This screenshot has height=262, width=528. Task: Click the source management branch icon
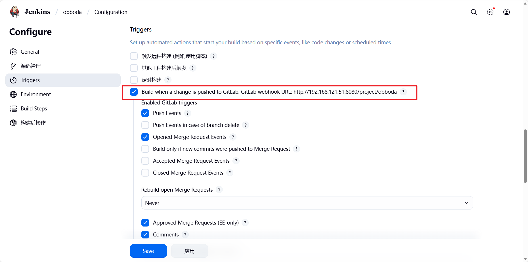pos(13,66)
